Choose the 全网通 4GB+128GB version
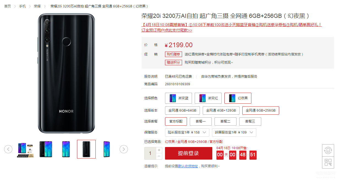This screenshot has height=181, width=338. (x=221, y=111)
